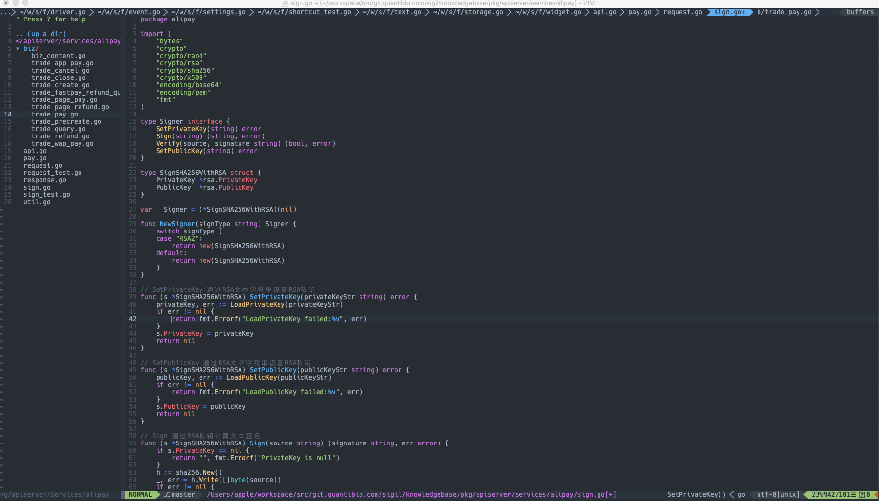Select the active sign.go+ buffer tab

[x=730, y=12]
